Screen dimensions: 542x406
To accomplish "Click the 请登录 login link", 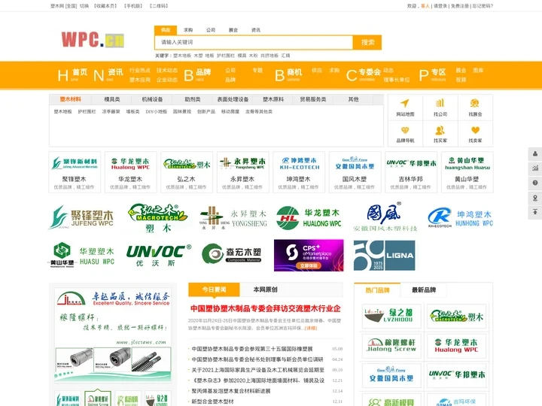I will click(440, 6).
